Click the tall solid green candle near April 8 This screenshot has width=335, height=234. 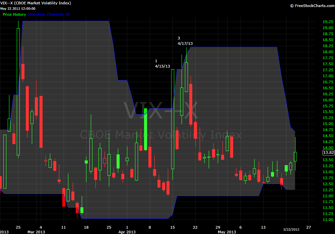pos(146,129)
